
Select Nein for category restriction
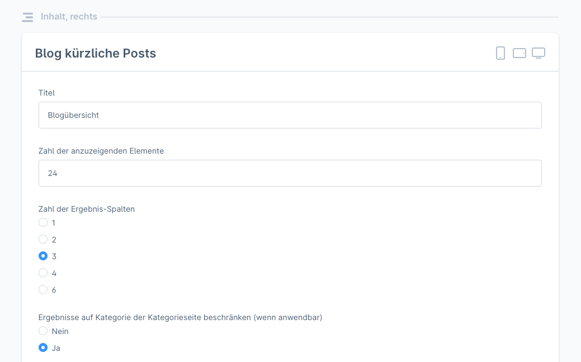[43, 331]
